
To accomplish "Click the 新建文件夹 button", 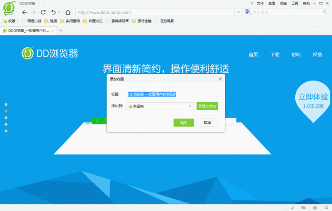I will tap(207, 106).
